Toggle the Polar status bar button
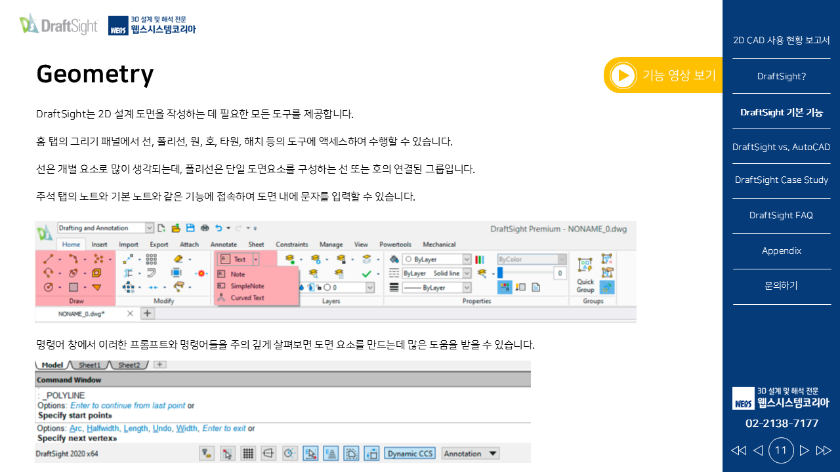The image size is (840, 472). 289,453
